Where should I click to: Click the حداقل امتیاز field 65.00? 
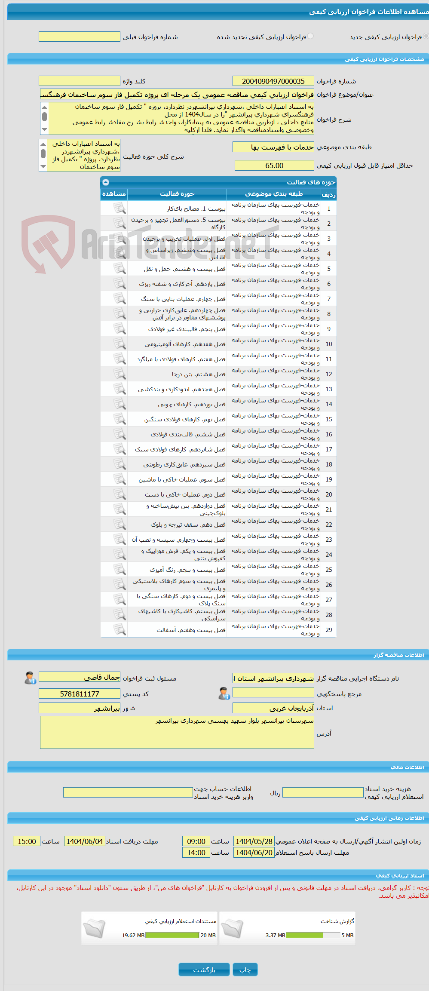[x=274, y=166]
